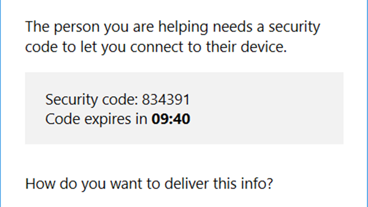Click the word 'How' in the question
The image size is (368, 207).
(x=40, y=183)
